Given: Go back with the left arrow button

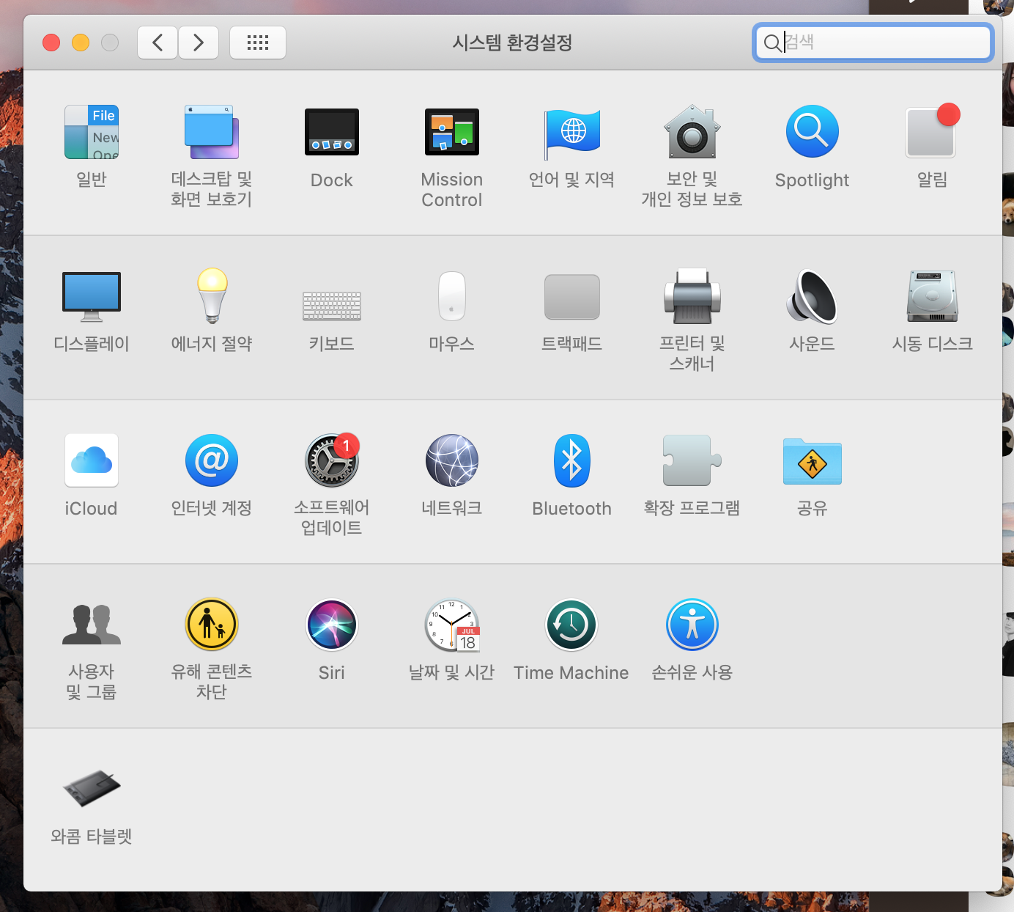Looking at the screenshot, I should [x=158, y=43].
